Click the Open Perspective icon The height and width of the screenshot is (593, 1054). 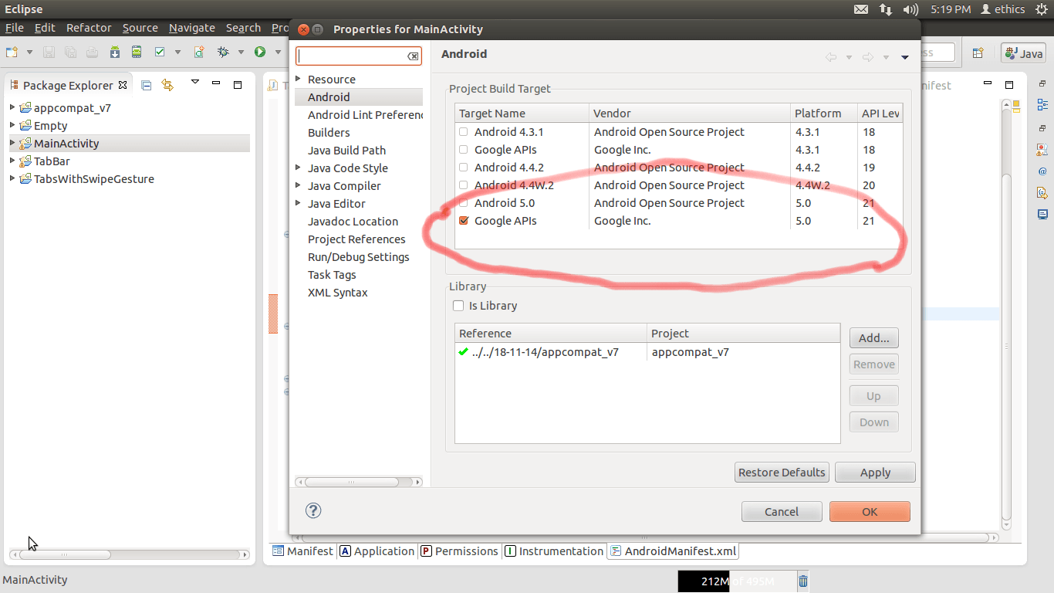978,53
